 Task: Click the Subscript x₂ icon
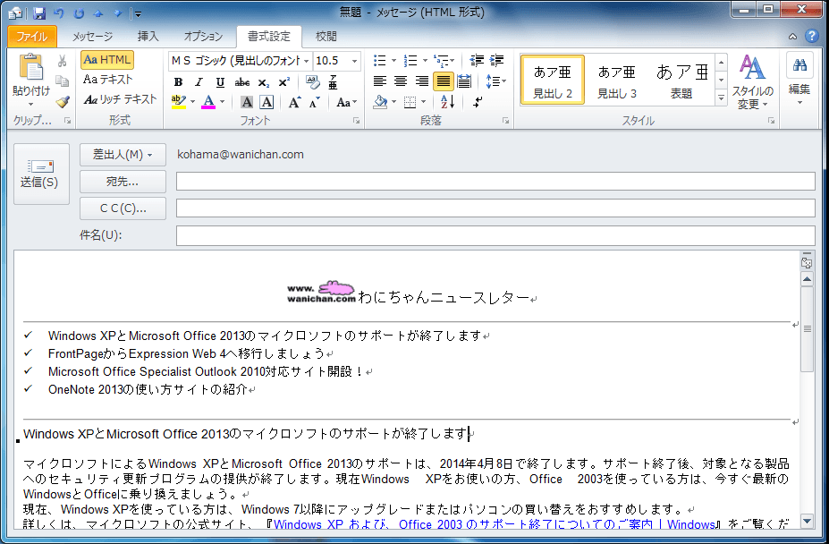(263, 82)
